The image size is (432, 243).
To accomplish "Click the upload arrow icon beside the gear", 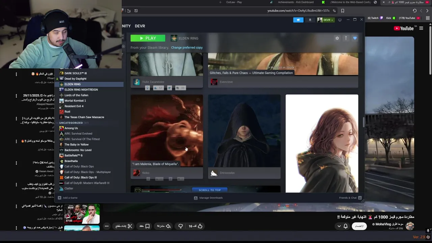I will [346, 38].
